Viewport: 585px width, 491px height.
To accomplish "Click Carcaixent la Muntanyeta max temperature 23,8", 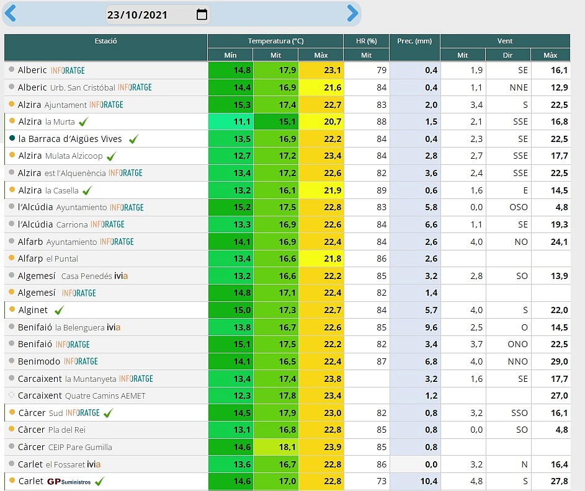I will [x=321, y=379].
